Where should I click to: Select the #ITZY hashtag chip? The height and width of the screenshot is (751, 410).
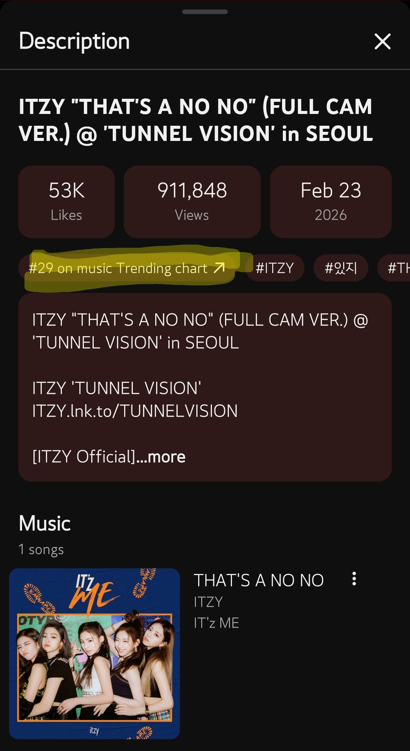point(274,268)
